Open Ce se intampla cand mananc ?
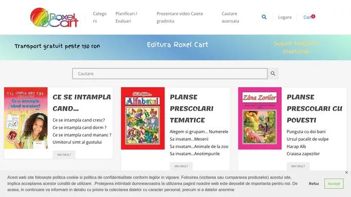The image size is (351, 197). click(82, 135)
